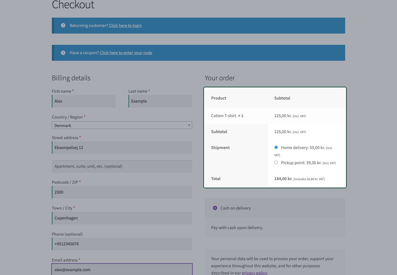Screen dimensions: 397x275
Task: Focus the Postcode / ZIP field
Action: pyautogui.click(x=122, y=192)
